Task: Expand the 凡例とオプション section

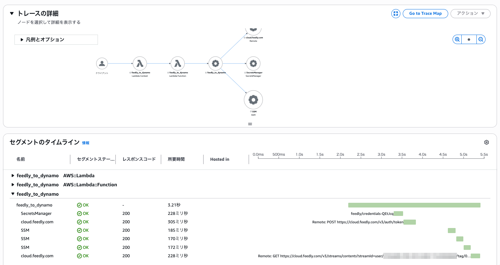Action: tap(56, 40)
